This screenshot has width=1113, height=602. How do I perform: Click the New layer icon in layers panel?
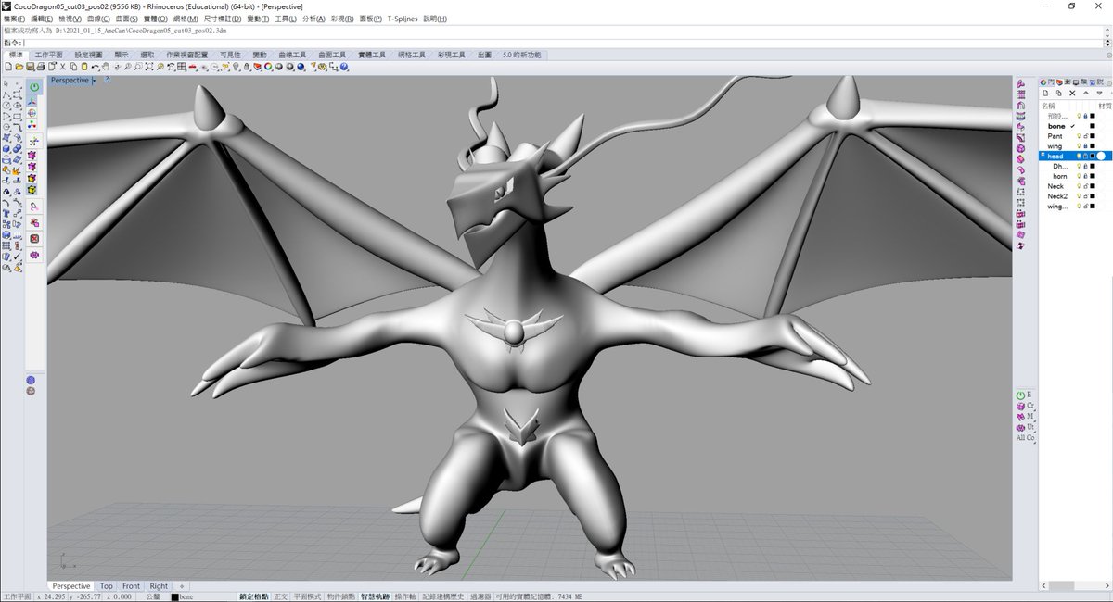tap(1045, 93)
